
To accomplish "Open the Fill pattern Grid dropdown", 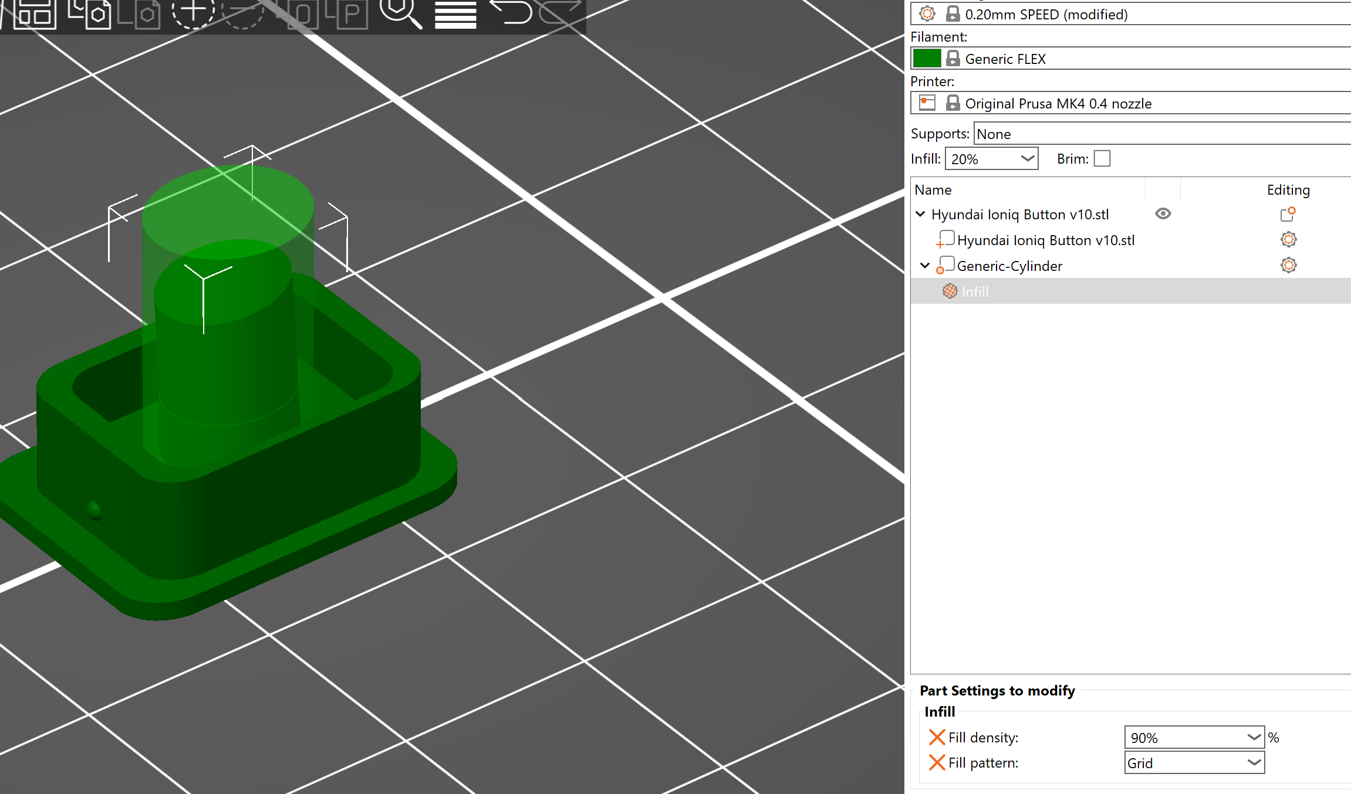I will 1254,763.
